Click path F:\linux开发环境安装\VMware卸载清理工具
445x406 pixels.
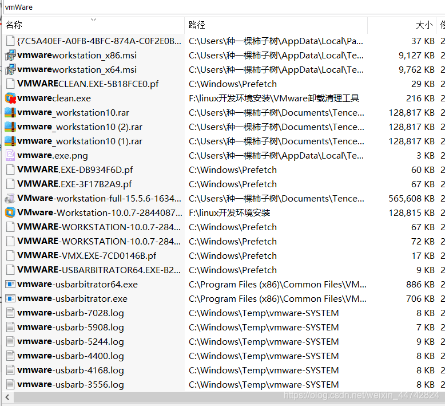[x=274, y=98]
